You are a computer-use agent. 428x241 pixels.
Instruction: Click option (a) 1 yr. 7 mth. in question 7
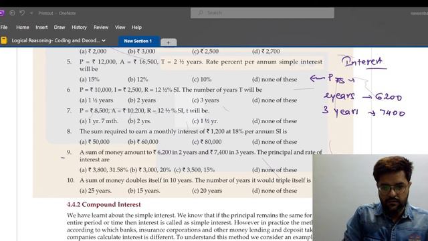[99, 121]
